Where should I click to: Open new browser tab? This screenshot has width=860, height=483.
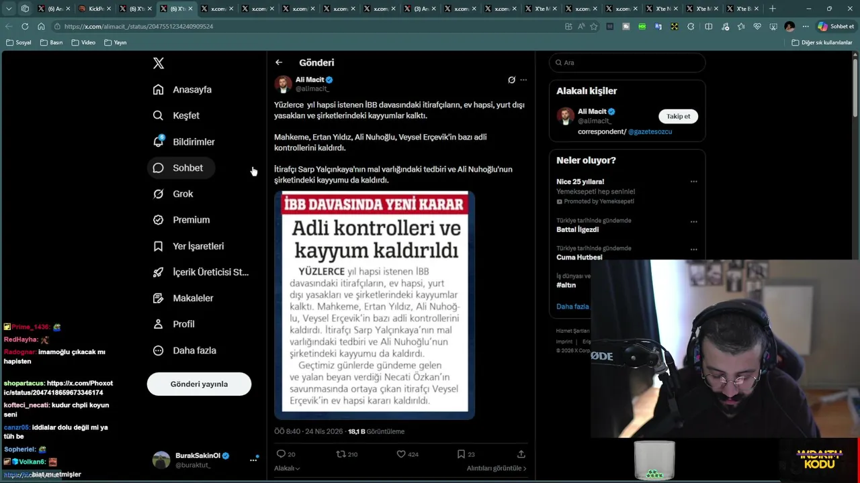pos(772,9)
